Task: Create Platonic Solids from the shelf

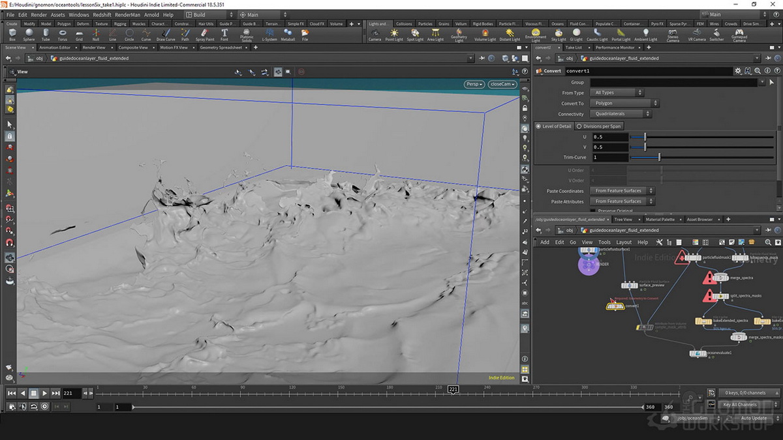Action: [x=247, y=35]
